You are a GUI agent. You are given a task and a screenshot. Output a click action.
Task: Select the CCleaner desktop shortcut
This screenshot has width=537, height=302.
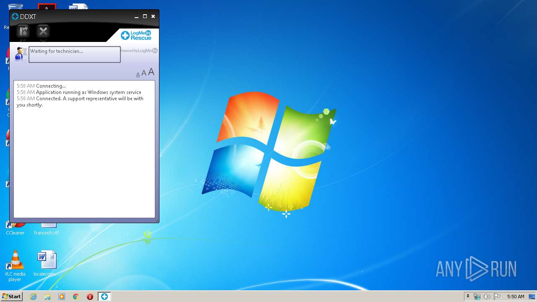(15, 230)
